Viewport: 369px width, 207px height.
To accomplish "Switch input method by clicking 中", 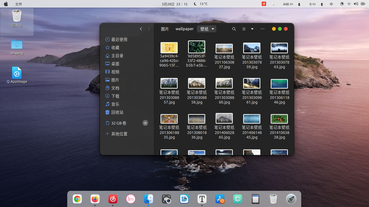I will (331, 4).
